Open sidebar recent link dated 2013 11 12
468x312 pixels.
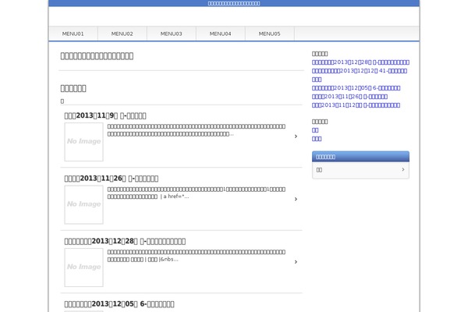356,105
